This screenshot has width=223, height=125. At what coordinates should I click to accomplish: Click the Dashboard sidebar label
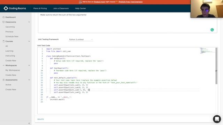click(10, 17)
